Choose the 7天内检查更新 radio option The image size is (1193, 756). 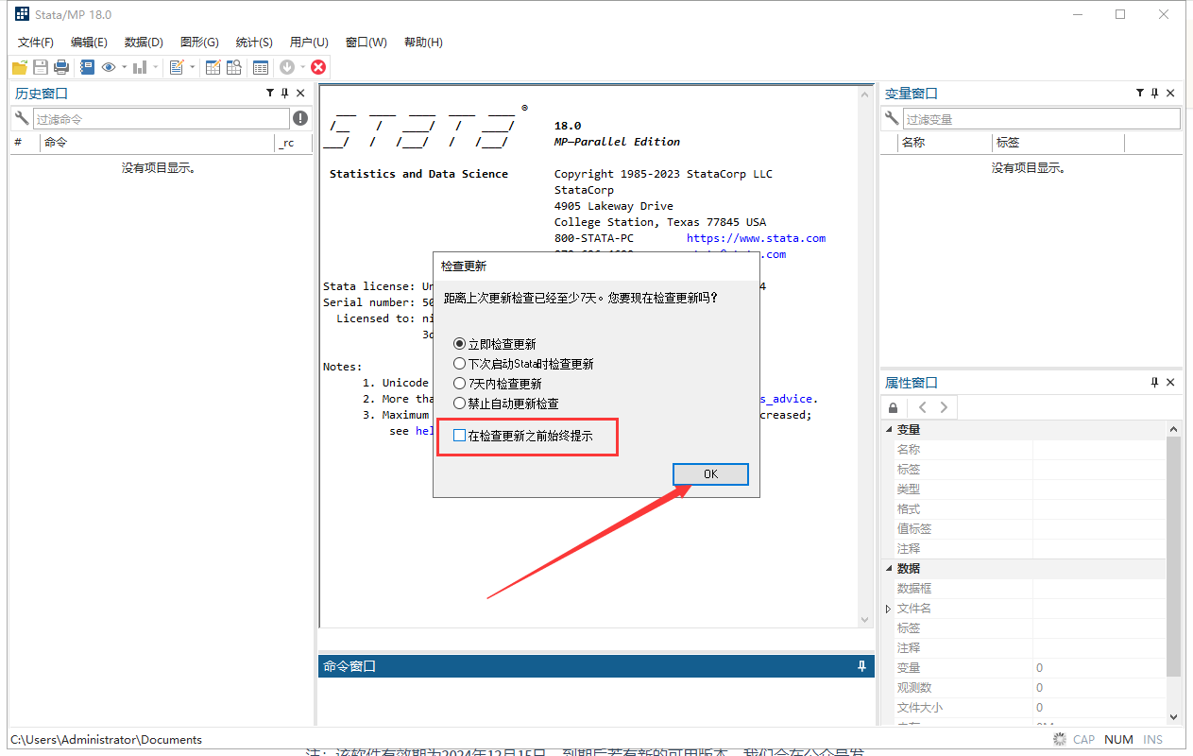(460, 383)
